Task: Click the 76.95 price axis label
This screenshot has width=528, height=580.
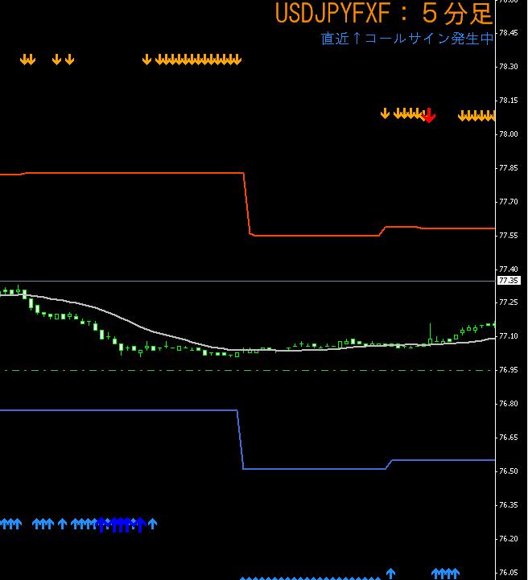Action: click(509, 369)
